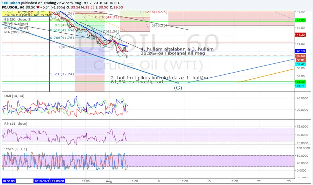
Task: Click the red 41.20 price label
Action: click(x=300, y=35)
